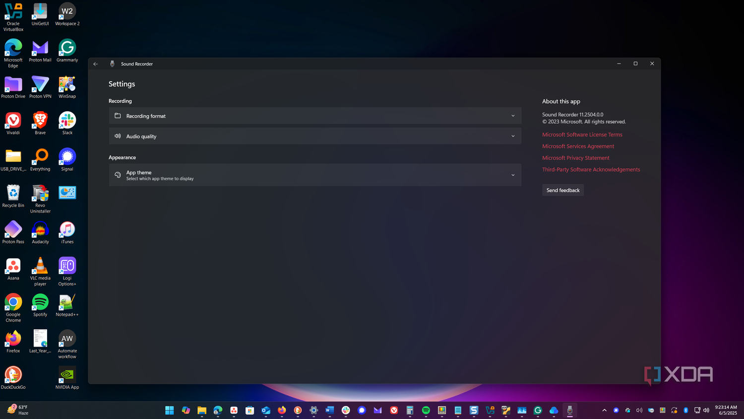Click the Sound Recorder 11.2504.0.0 version text
This screenshot has height=419, width=744.
(573, 115)
